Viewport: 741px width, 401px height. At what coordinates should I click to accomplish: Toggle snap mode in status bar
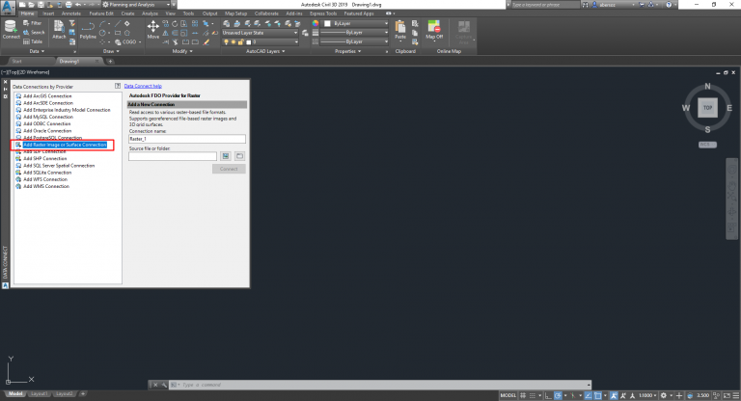click(x=533, y=395)
